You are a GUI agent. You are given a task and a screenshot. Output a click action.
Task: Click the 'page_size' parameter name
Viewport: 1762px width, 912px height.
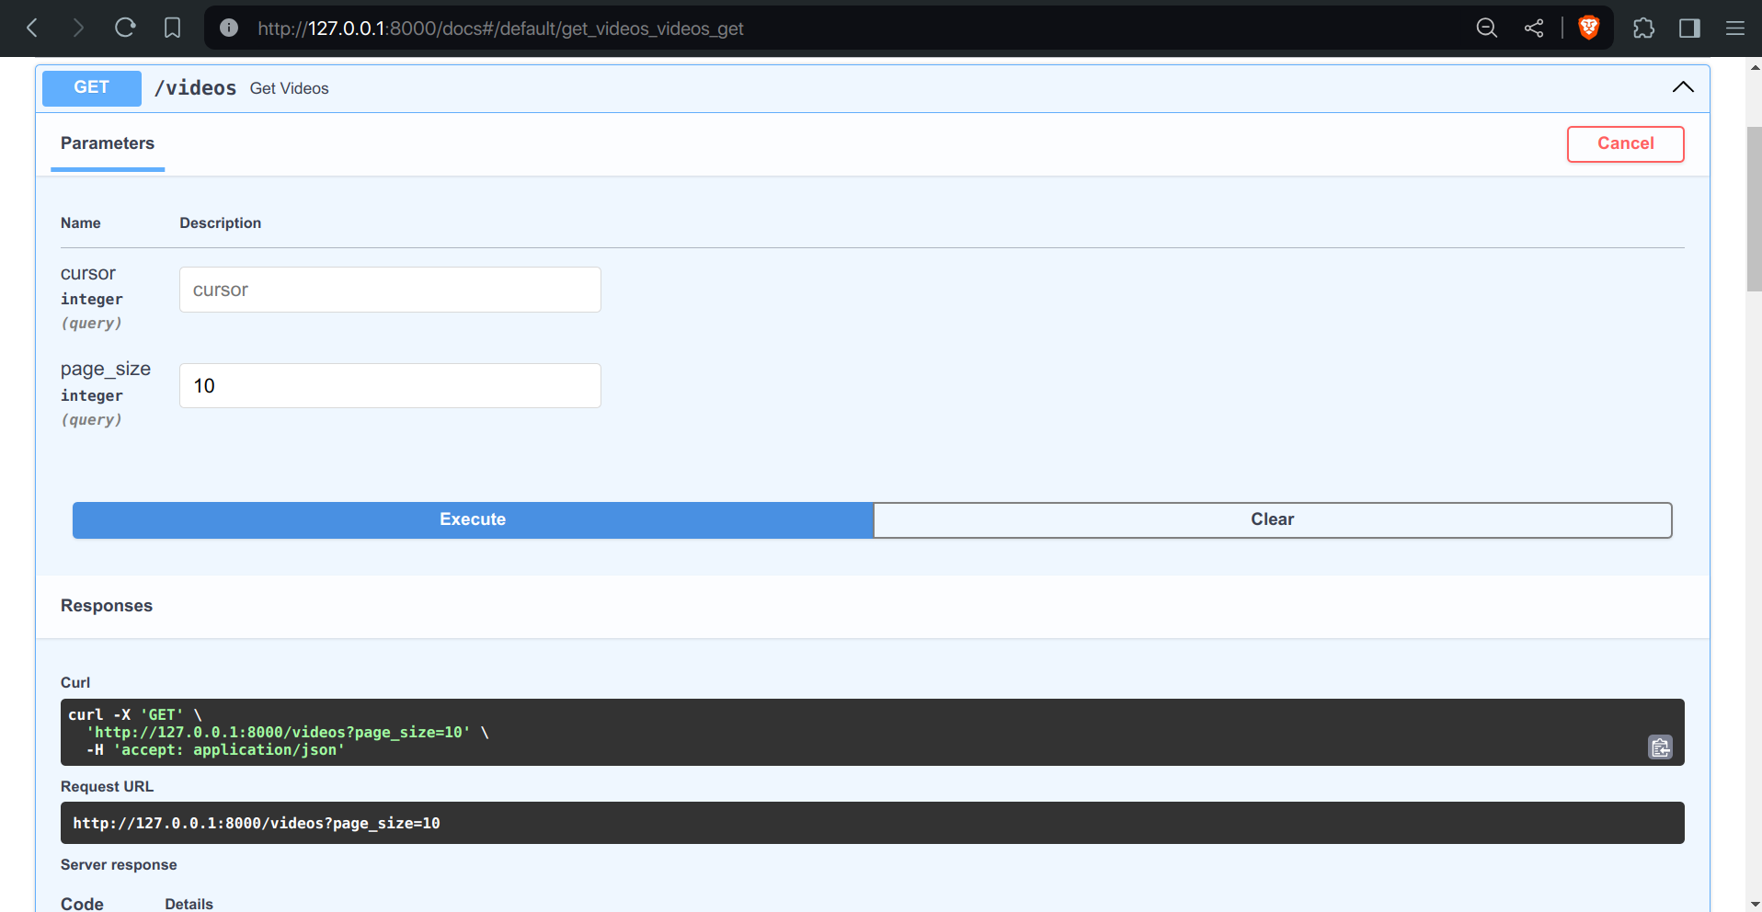[x=106, y=370]
